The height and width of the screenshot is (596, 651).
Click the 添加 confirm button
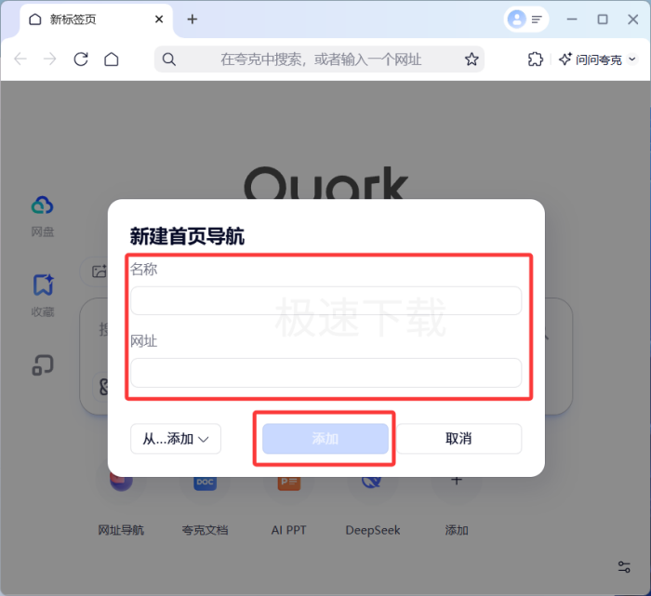pos(325,439)
